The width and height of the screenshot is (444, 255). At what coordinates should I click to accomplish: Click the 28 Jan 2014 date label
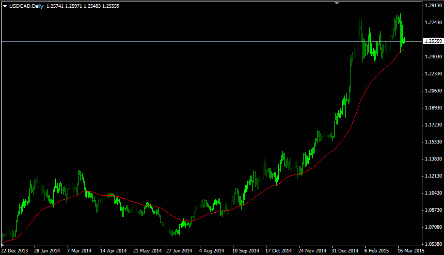tap(47, 251)
